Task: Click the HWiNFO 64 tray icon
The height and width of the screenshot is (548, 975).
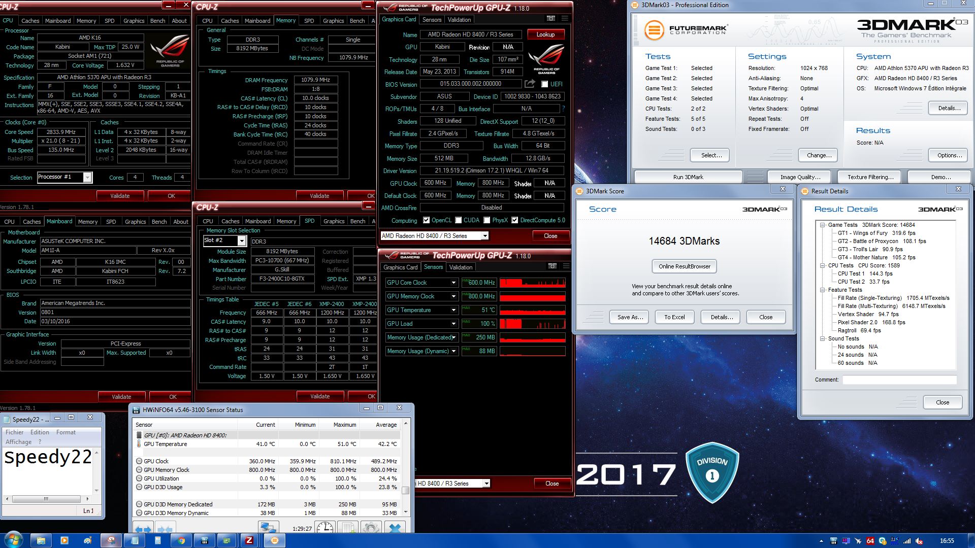Action: tap(870, 541)
